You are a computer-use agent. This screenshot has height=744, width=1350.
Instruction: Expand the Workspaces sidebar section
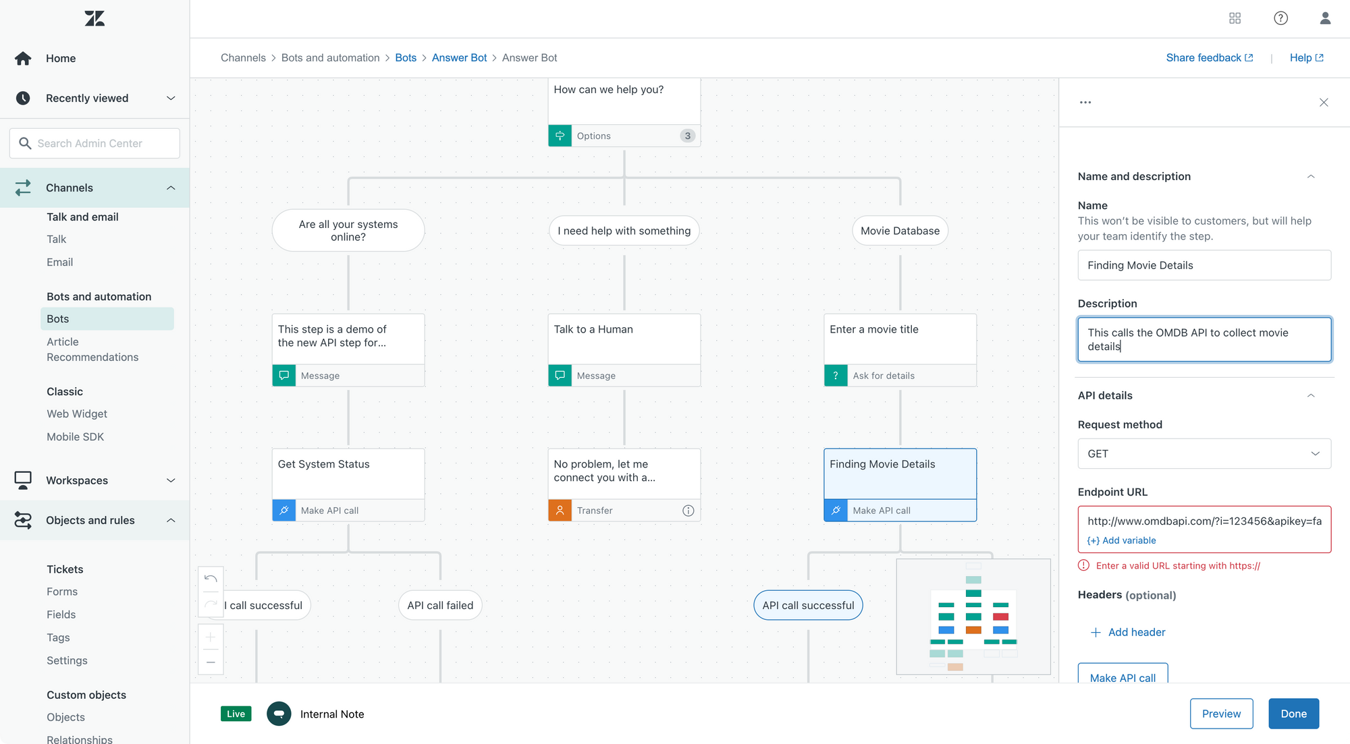click(x=171, y=480)
